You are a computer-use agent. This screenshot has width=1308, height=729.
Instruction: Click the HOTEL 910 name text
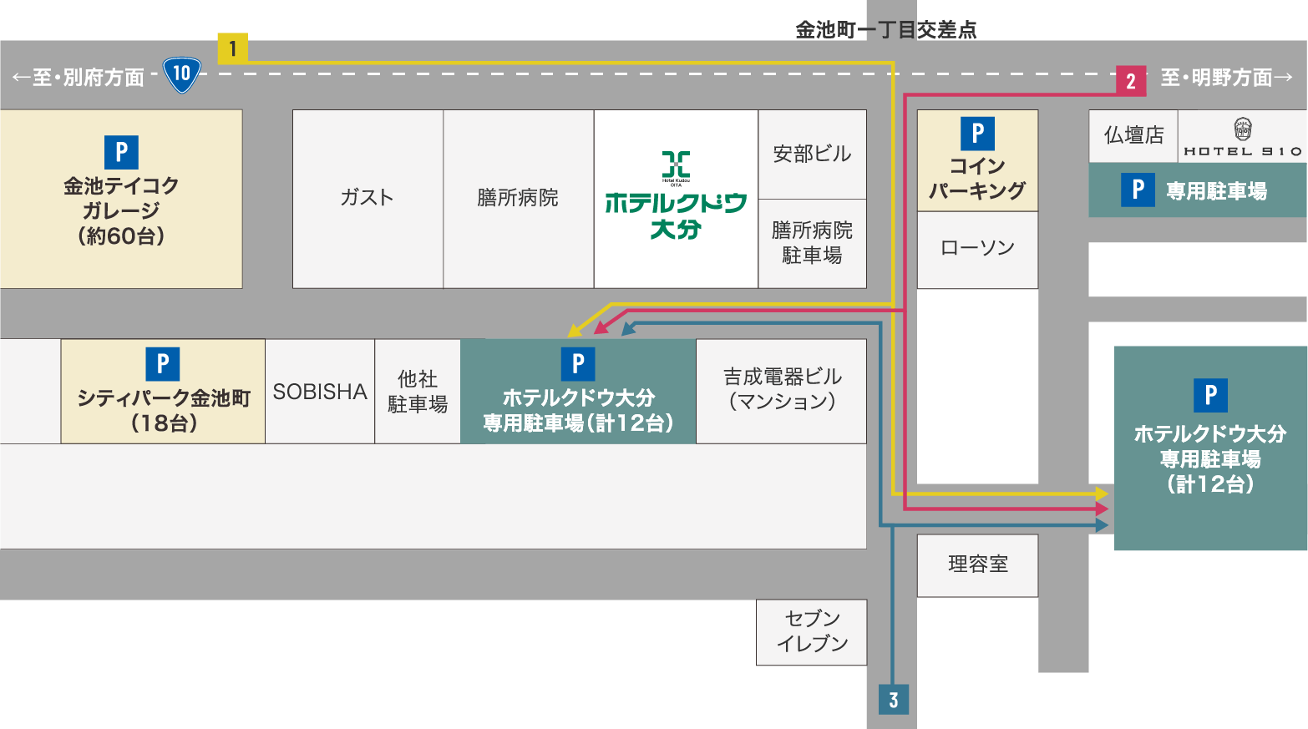point(1243,151)
